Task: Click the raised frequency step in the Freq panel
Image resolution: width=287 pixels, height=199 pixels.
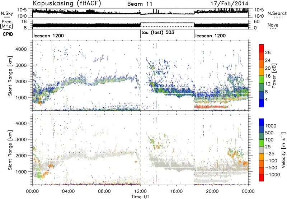Action: click(167, 23)
